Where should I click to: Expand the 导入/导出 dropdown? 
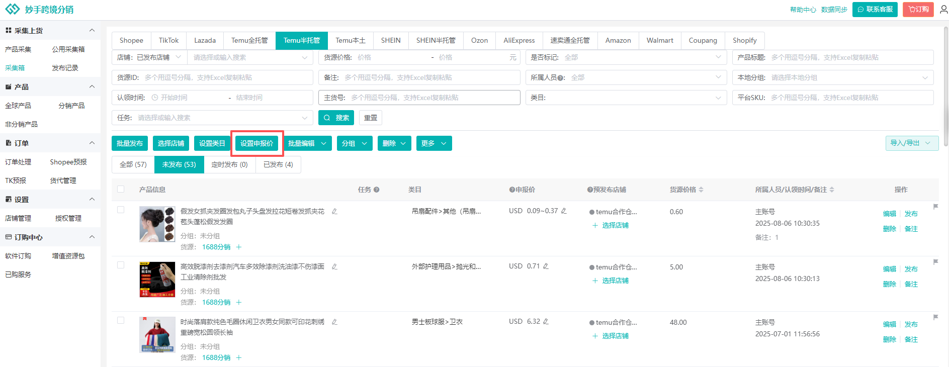click(911, 143)
